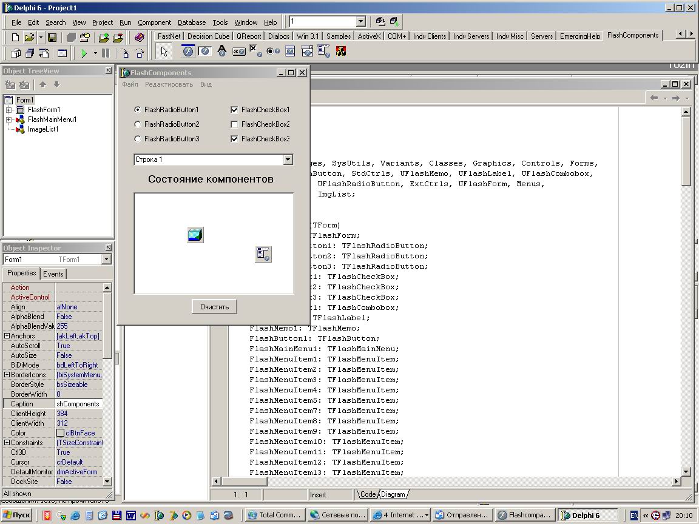The image size is (699, 524).
Task: Select FlashButton OK palette component
Action: (x=239, y=52)
